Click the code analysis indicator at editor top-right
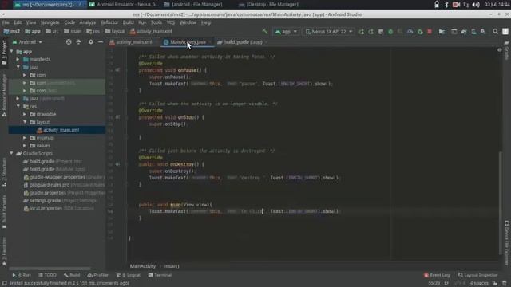The image size is (511, 287). pos(500,49)
